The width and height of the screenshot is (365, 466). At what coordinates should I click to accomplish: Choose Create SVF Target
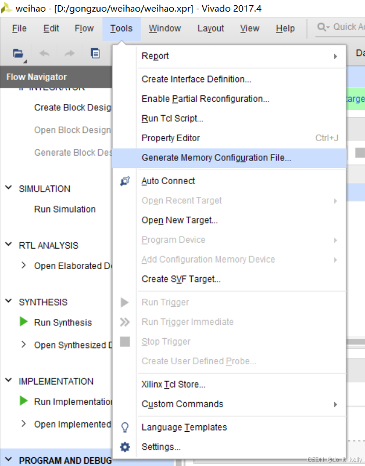click(x=229, y=279)
